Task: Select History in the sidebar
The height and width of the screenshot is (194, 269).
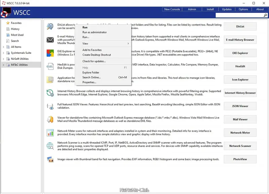Action: [x=15, y=29]
